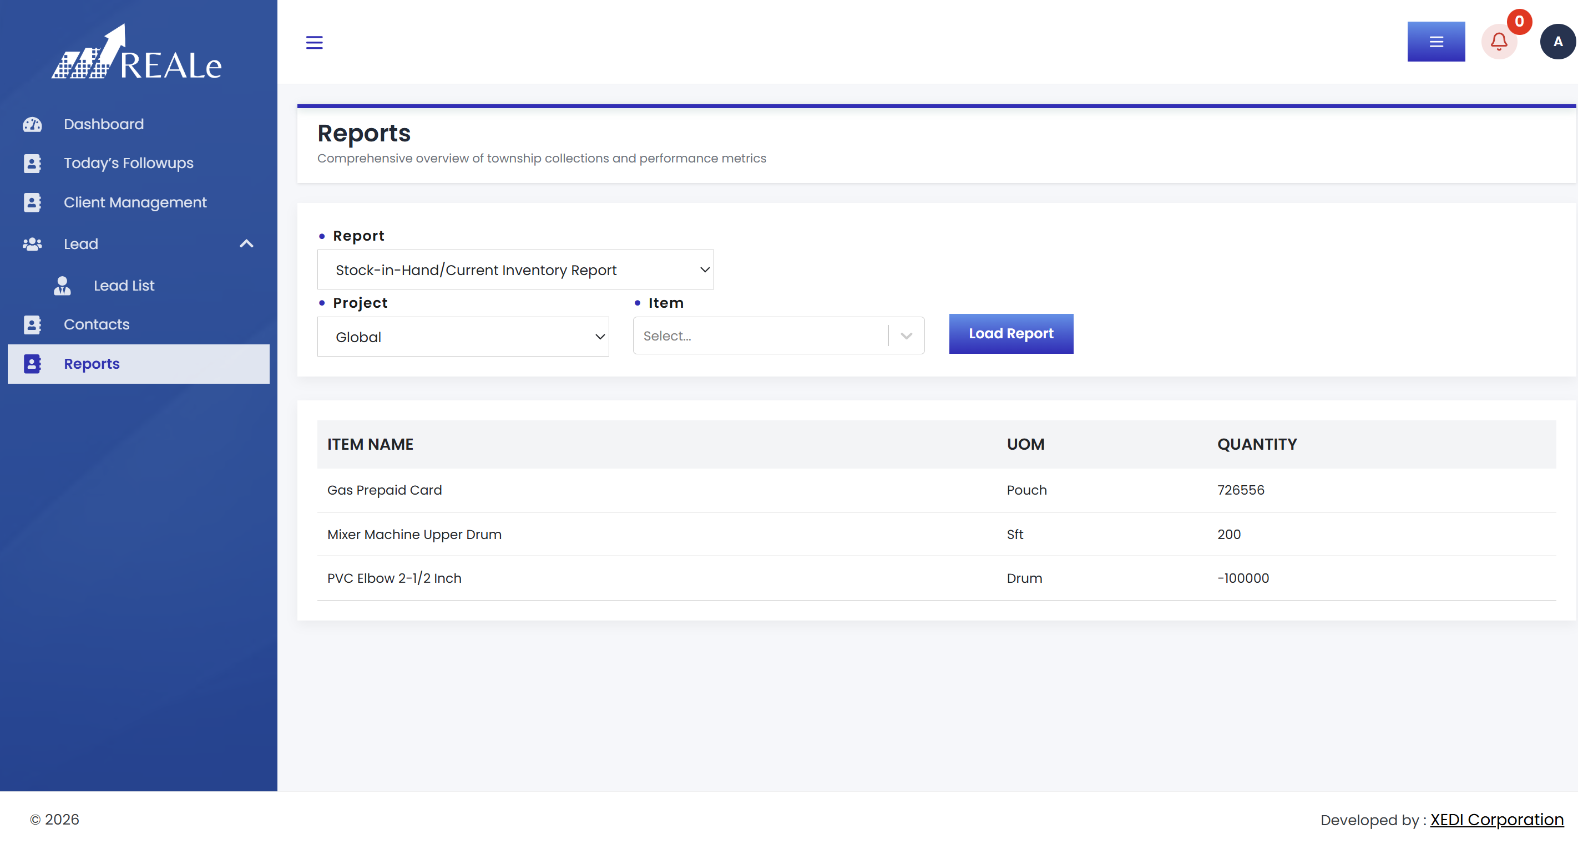1578x844 pixels.
Task: Open the Report type dropdown
Action: 515,270
